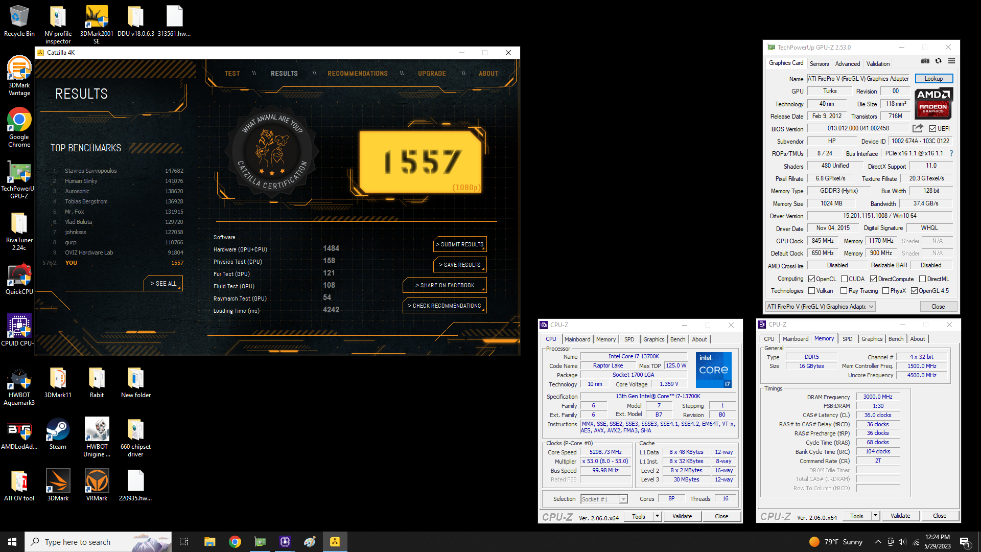This screenshot has width=981, height=552.
Task: Expand Tools dropdown arrow in CPU-Z CPU window
Action: 657,516
